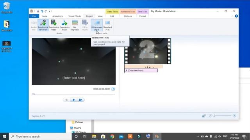Click the Movie Maker taskbar icon
Screen dimensions: 250x140
157,136
